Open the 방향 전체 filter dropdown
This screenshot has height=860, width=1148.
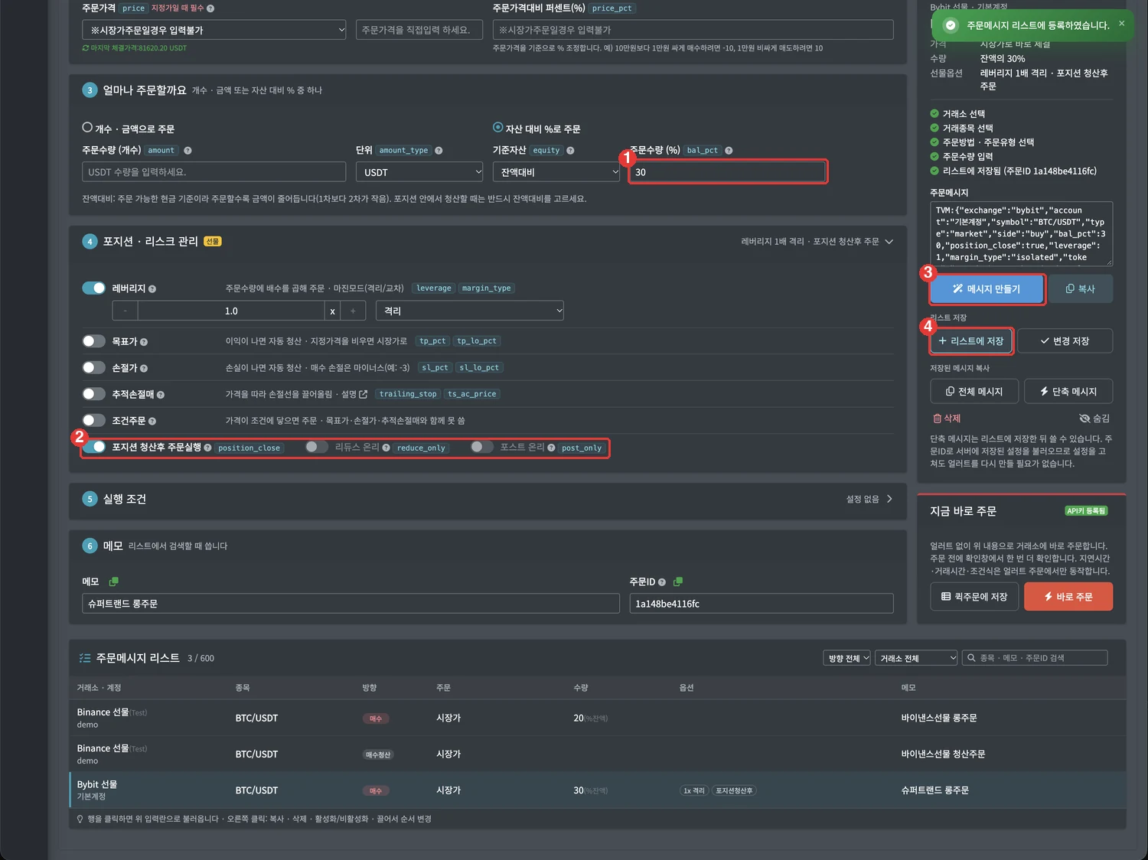click(846, 658)
